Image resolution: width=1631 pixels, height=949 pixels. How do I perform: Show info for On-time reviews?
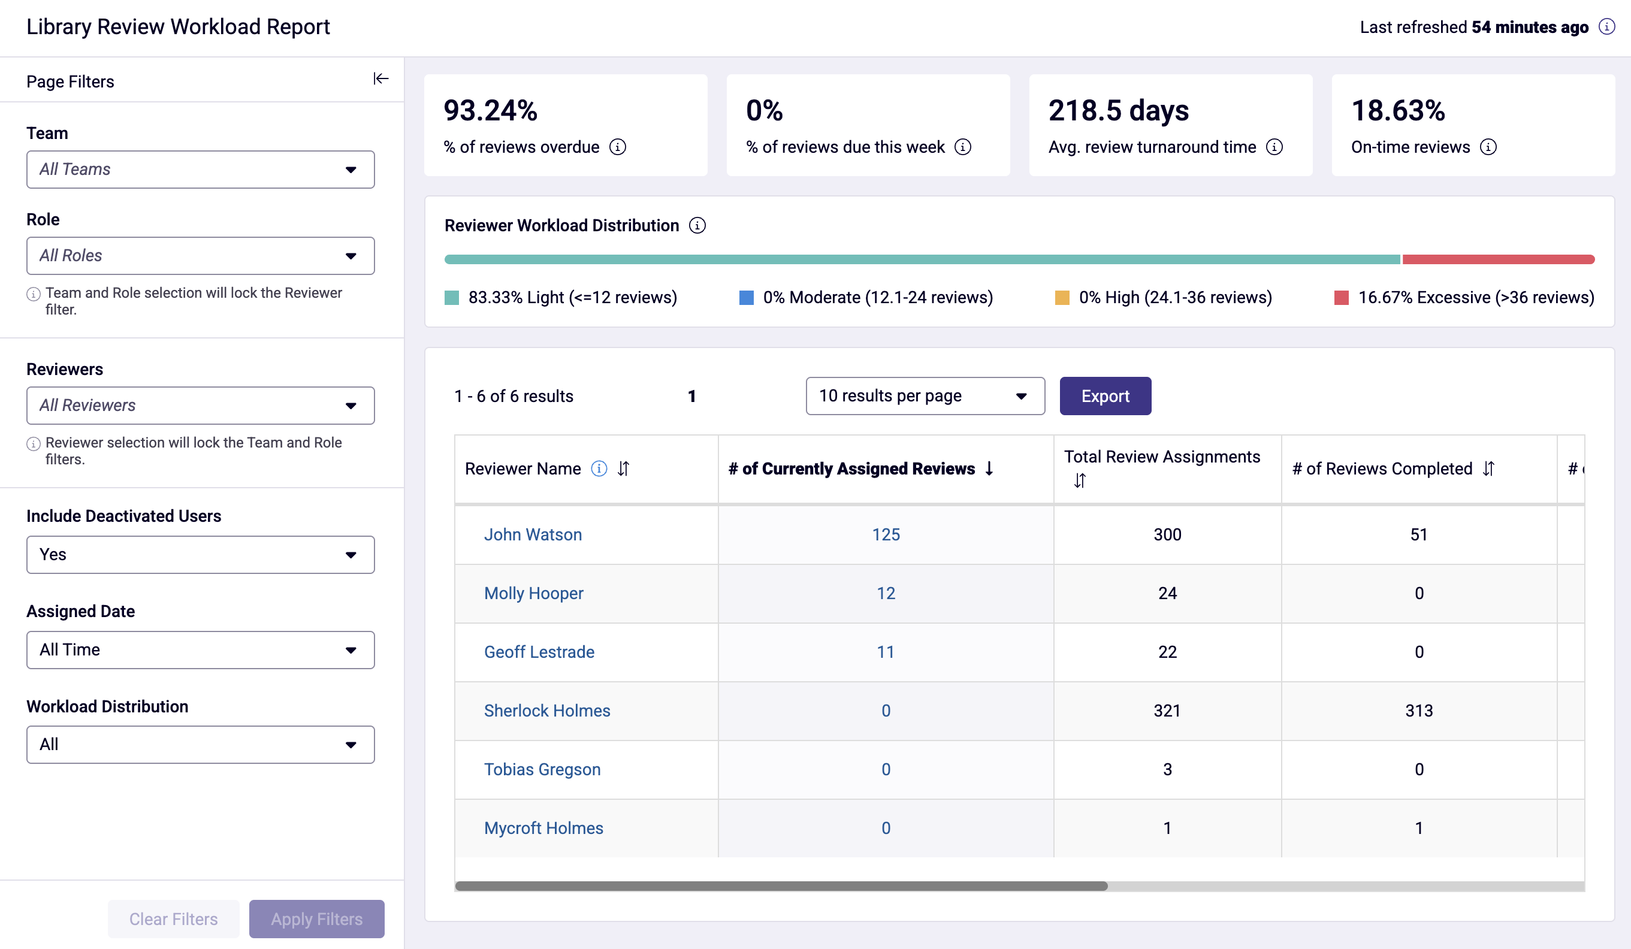(x=1488, y=147)
